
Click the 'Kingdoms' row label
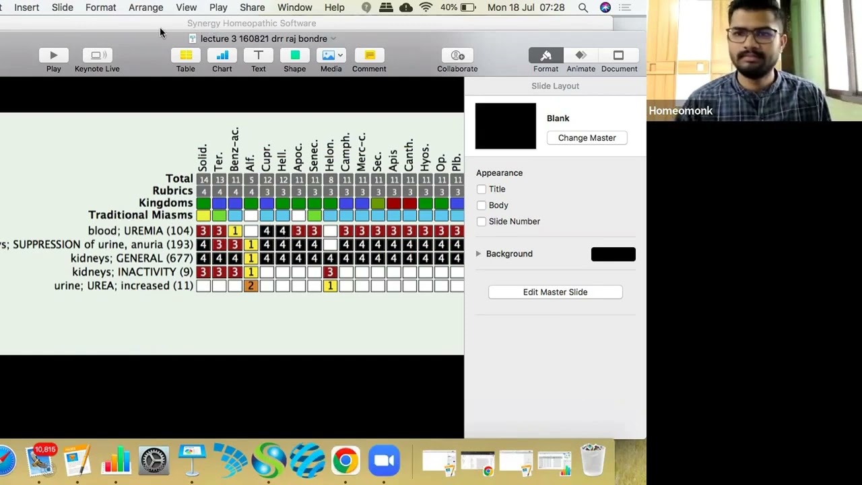pyautogui.click(x=166, y=203)
